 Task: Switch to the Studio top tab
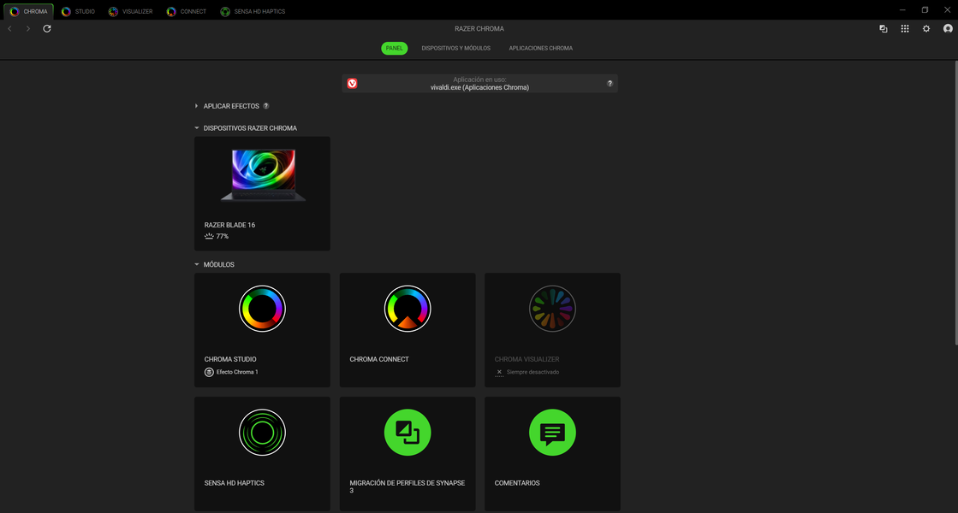coord(78,12)
